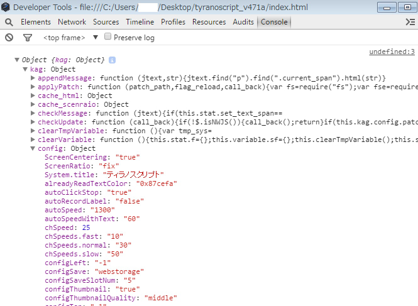Go to the Resources tab

(x=209, y=22)
